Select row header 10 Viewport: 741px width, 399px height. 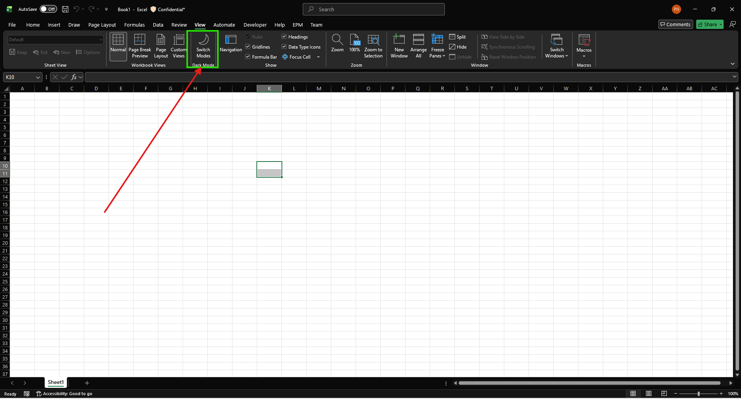(5, 166)
